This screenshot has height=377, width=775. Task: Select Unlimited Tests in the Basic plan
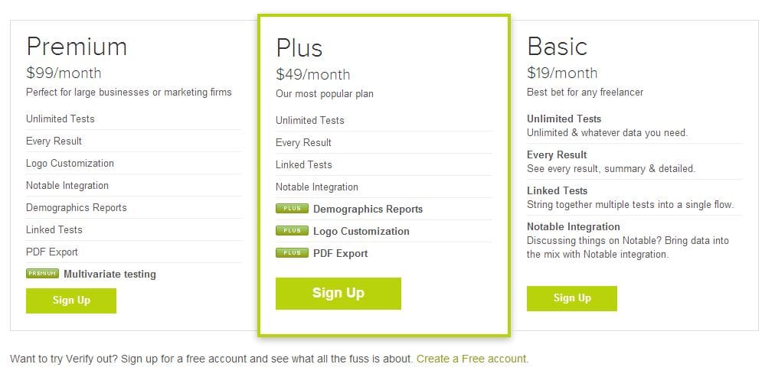[564, 119]
